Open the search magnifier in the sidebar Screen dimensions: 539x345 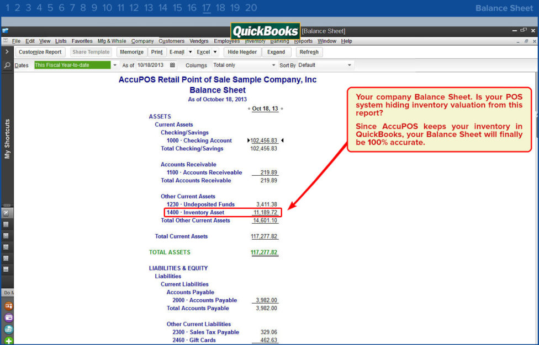7,65
